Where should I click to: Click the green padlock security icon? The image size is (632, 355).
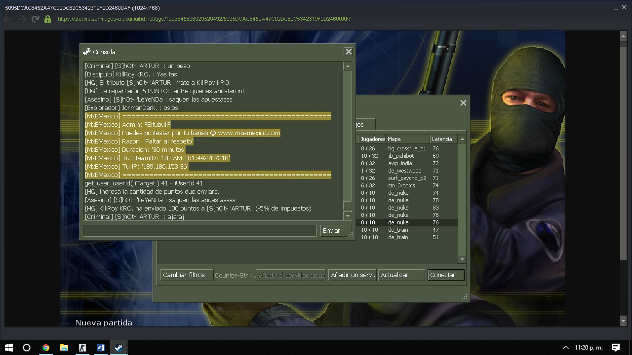(x=48, y=19)
